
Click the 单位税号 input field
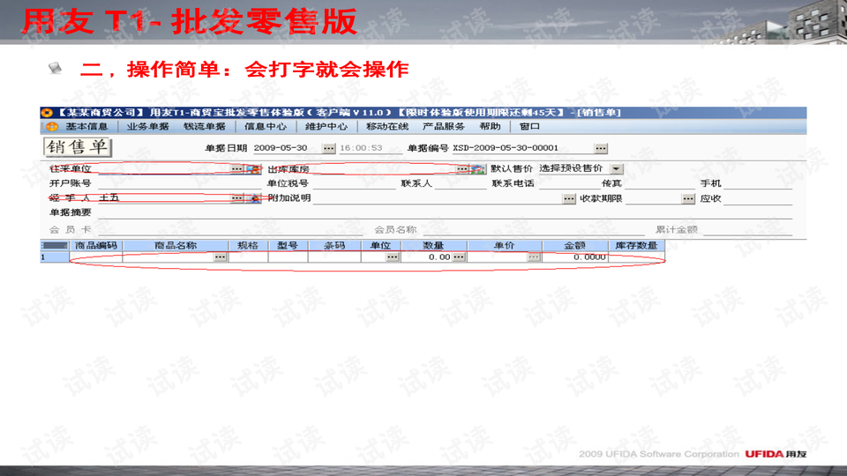pos(353,183)
